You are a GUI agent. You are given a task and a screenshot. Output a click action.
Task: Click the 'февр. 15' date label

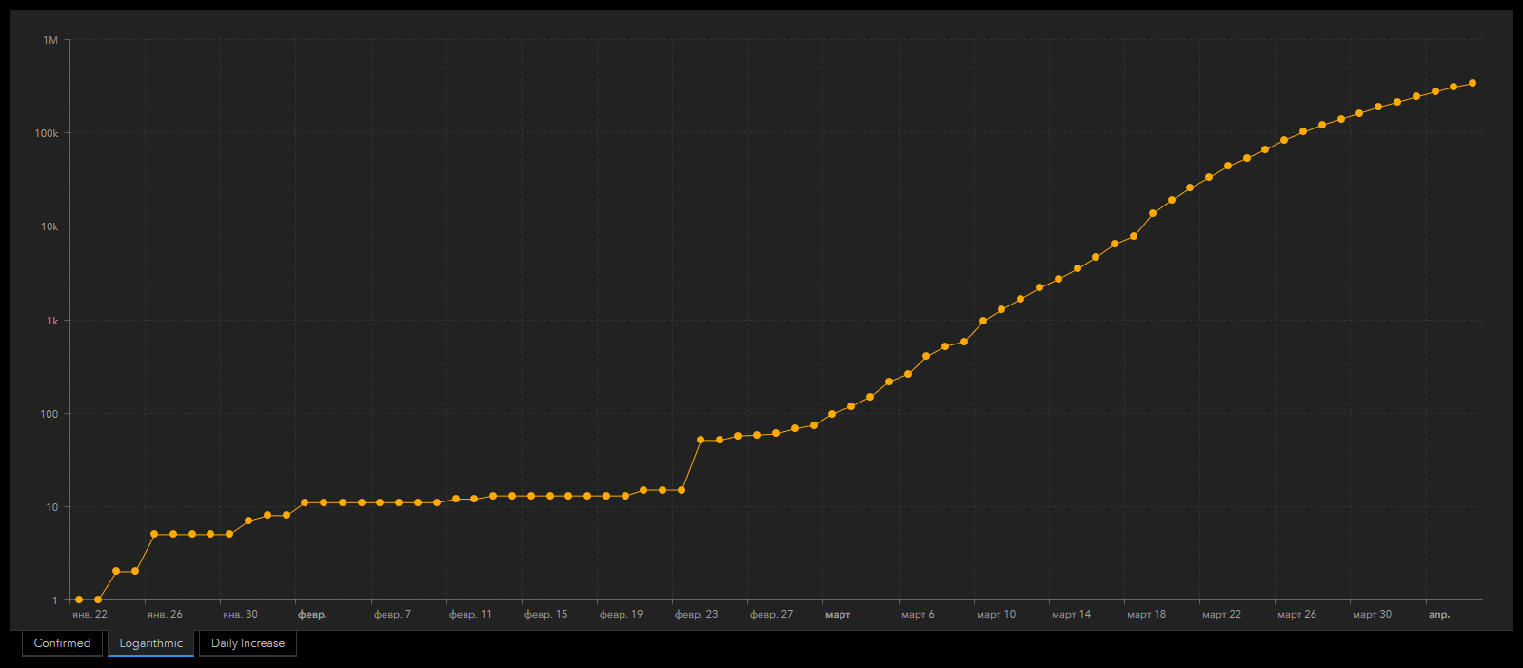[545, 615]
